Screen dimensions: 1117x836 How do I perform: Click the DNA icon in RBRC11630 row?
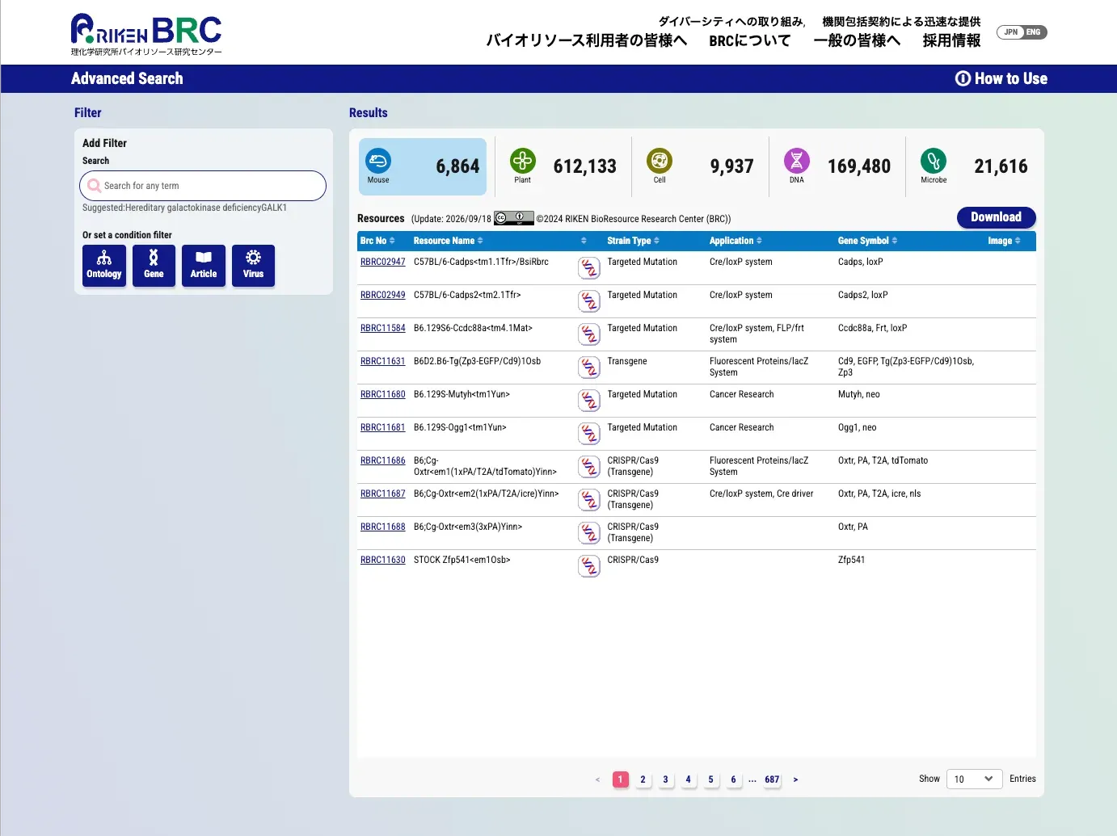pos(589,566)
